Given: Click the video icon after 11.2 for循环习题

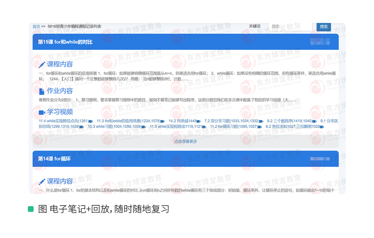Looking at the screenshot, I should pyautogui.click(x=260, y=127).
